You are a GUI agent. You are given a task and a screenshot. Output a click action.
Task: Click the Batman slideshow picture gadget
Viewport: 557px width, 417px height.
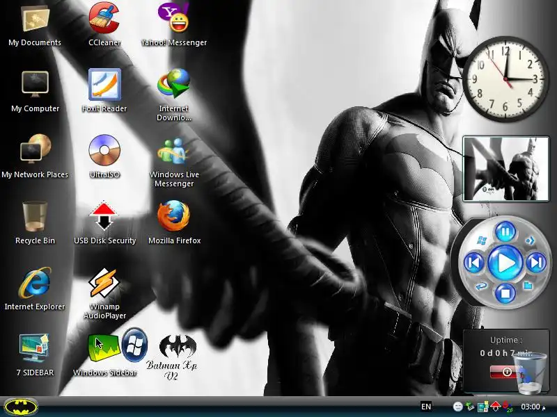pyautogui.click(x=506, y=169)
